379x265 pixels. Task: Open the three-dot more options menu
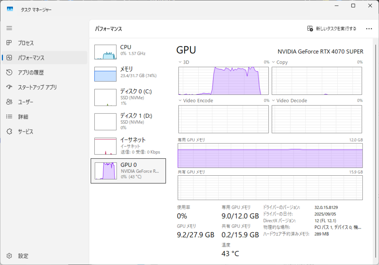369,29
